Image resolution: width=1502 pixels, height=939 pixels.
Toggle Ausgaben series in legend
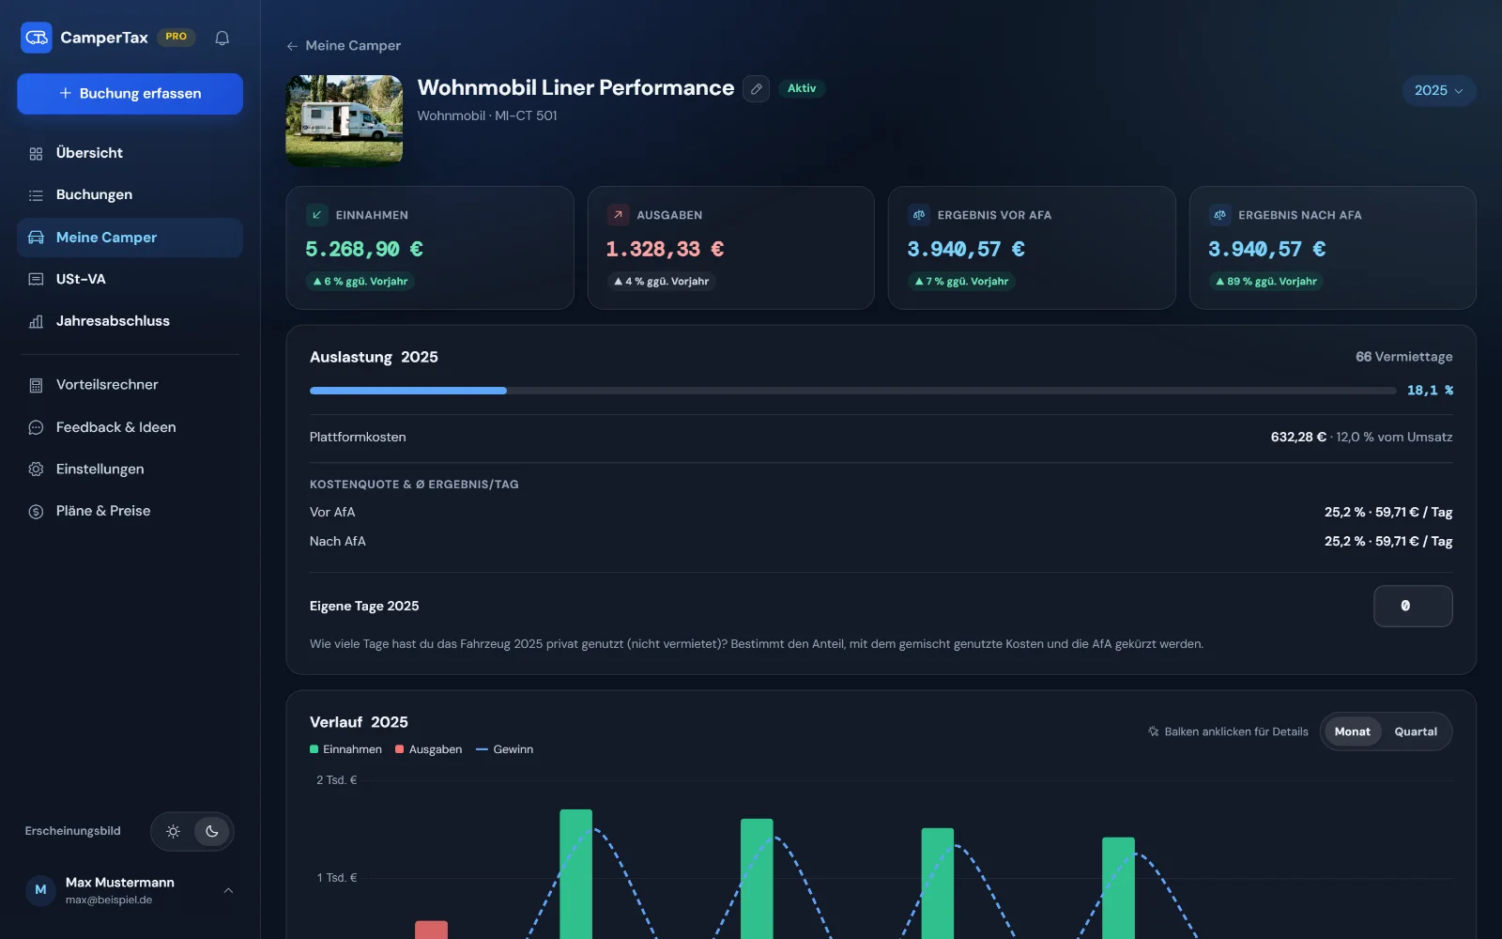pyautogui.click(x=429, y=749)
